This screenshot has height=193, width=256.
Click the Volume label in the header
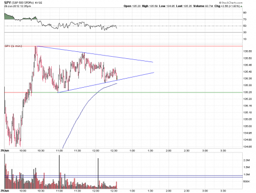(199, 6)
